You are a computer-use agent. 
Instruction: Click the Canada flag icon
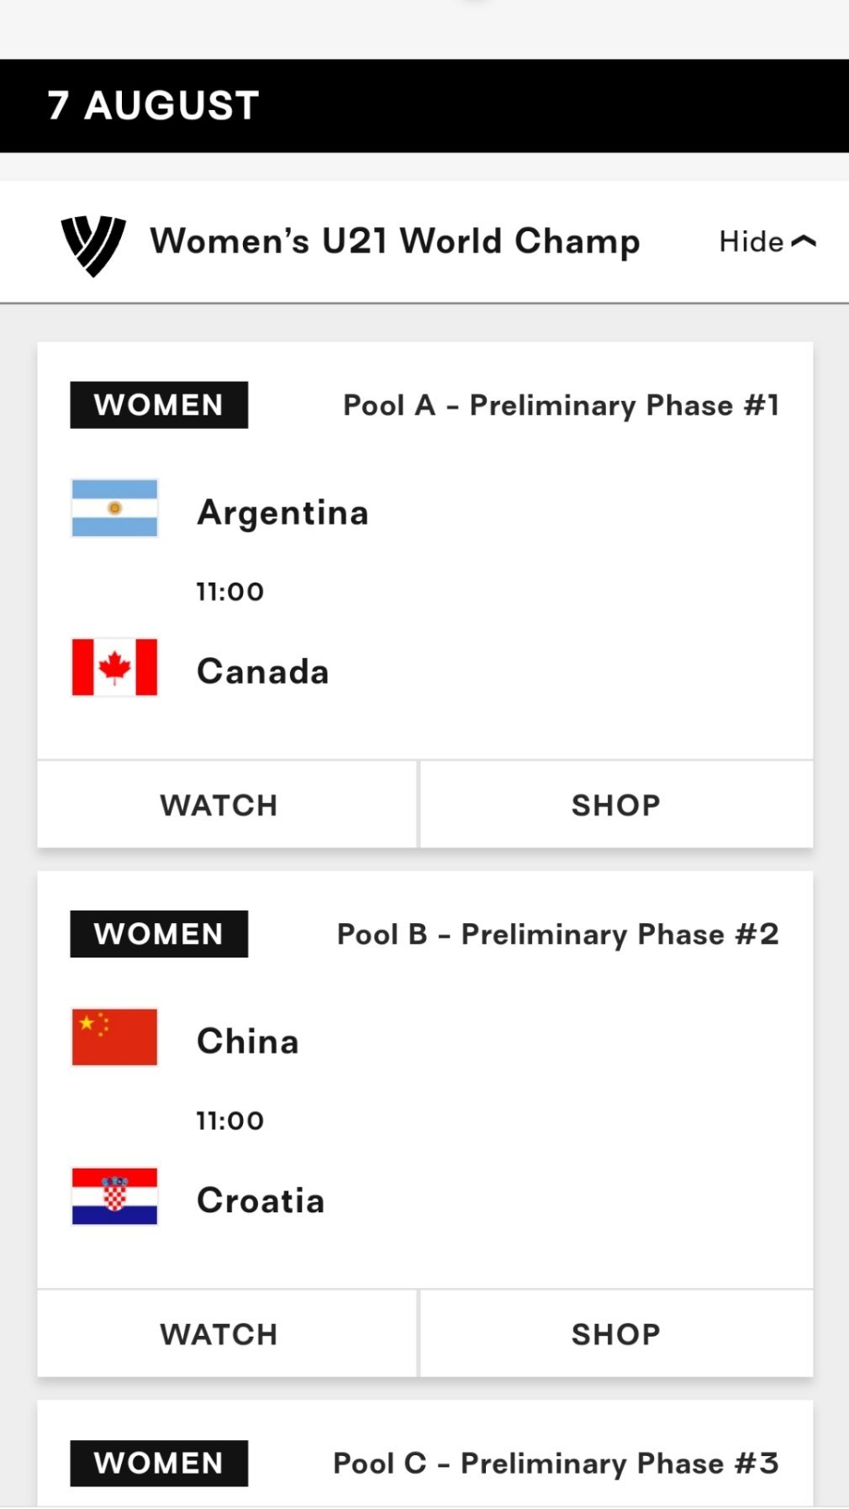(114, 667)
